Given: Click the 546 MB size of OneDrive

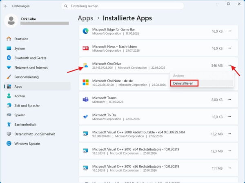Looking at the screenshot, I should [x=217, y=65].
